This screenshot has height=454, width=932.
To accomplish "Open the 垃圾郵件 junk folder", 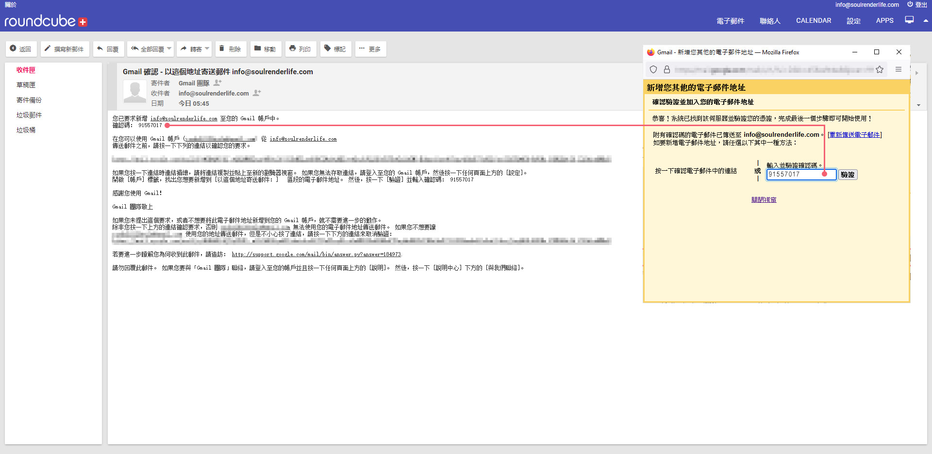I will [29, 115].
